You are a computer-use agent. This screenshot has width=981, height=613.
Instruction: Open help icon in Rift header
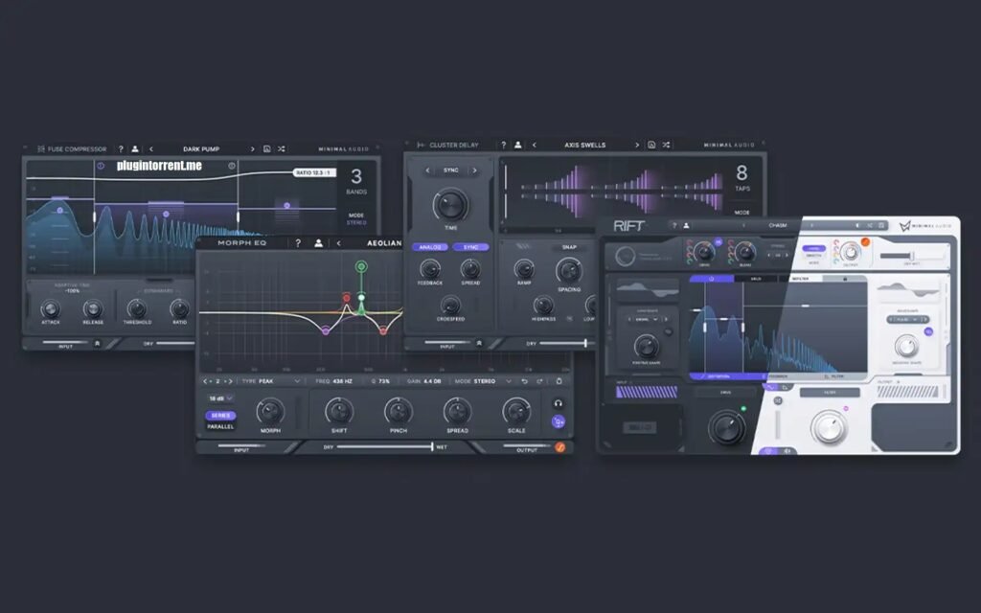[674, 225]
